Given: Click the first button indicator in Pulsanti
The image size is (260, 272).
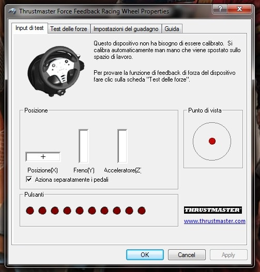Looking at the screenshot, I should click(30, 211).
